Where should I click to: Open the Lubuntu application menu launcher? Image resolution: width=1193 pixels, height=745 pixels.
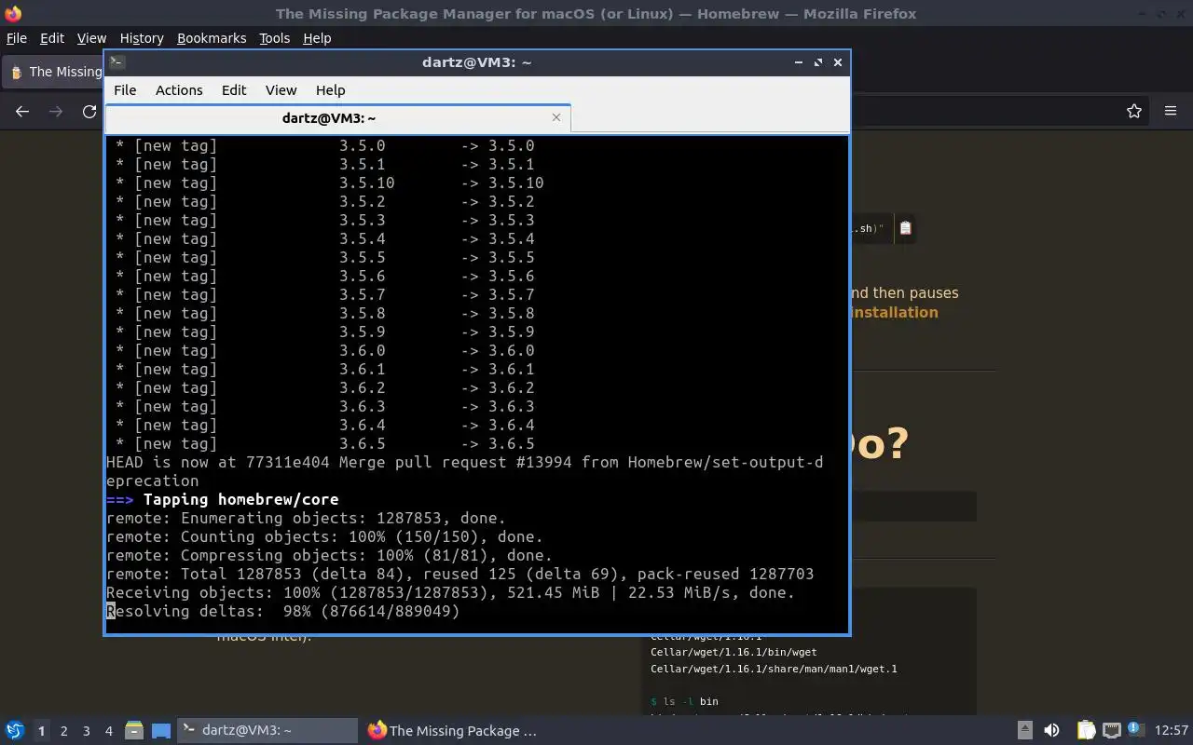point(14,731)
